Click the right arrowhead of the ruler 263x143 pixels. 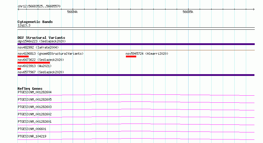[x=254, y=9]
